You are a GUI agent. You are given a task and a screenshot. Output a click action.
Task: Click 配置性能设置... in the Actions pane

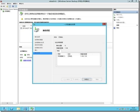(x=121, y=23)
